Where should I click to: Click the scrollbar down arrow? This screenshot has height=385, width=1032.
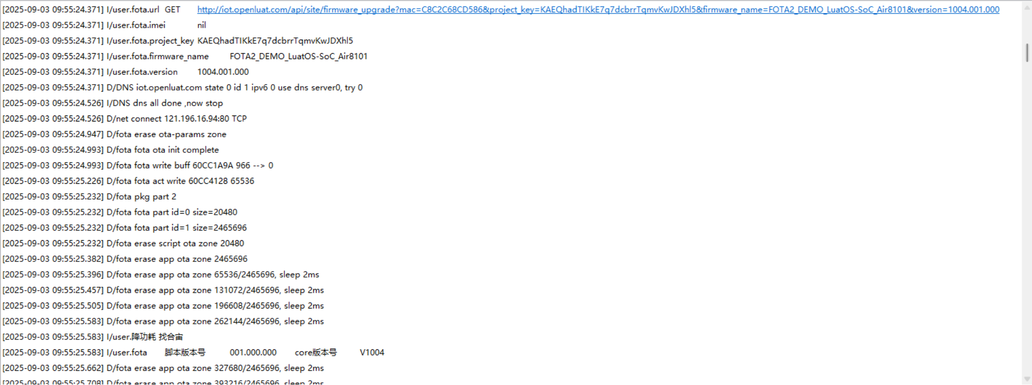coord(1027,379)
